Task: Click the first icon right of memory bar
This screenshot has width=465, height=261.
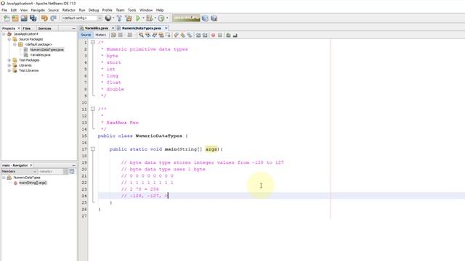Action: [x=205, y=18]
